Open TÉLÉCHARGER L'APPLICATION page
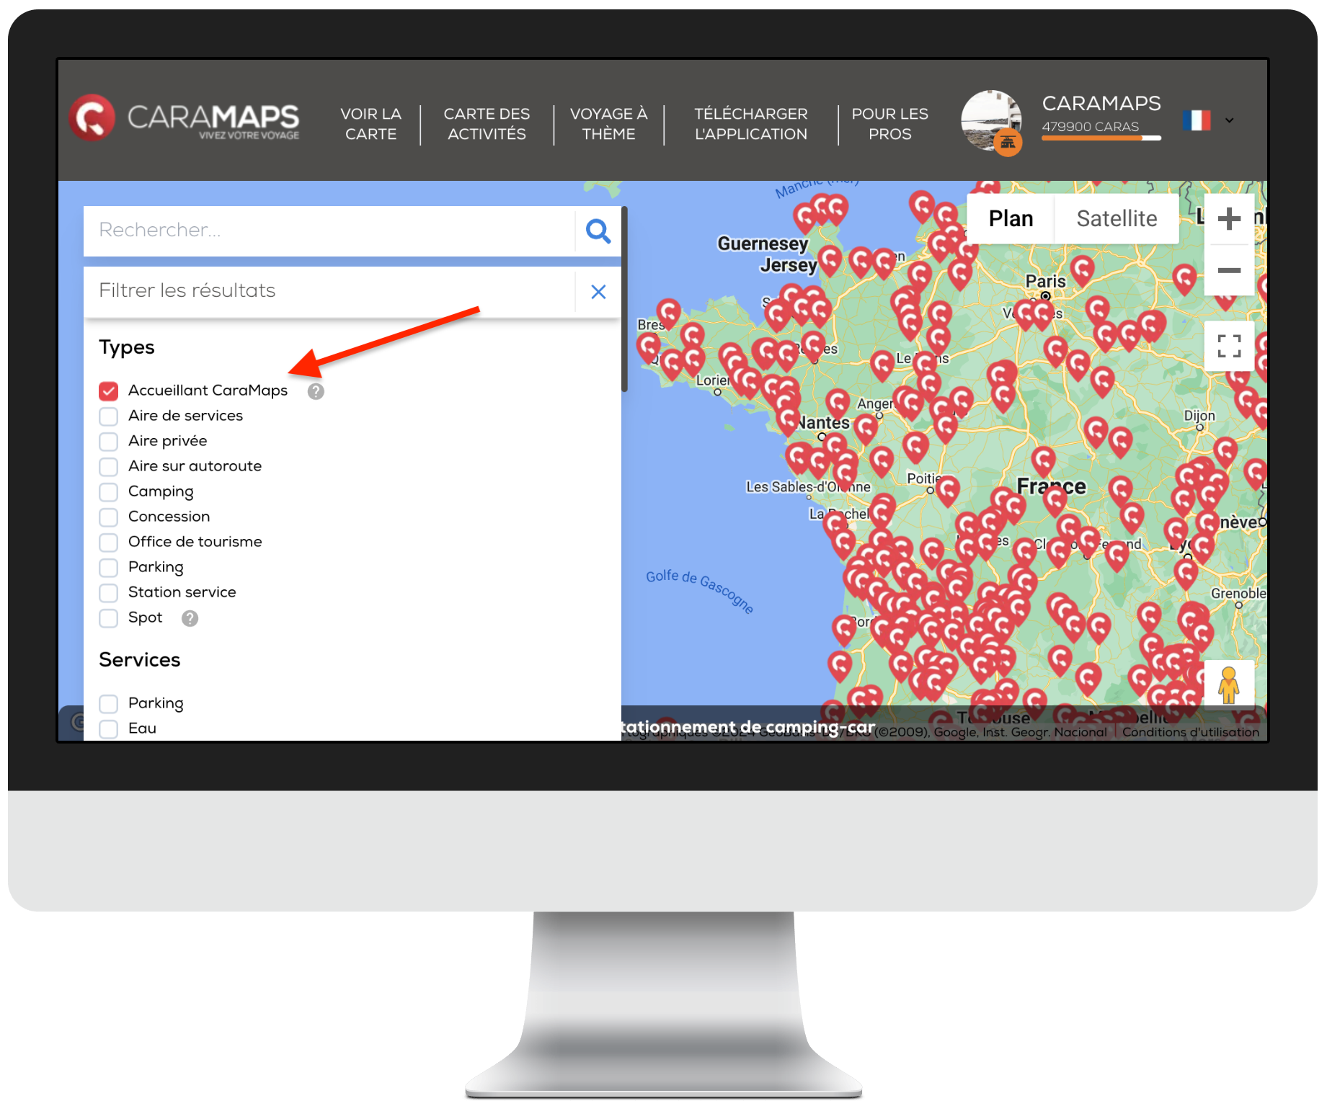The height and width of the screenshot is (1106, 1327). click(x=750, y=124)
